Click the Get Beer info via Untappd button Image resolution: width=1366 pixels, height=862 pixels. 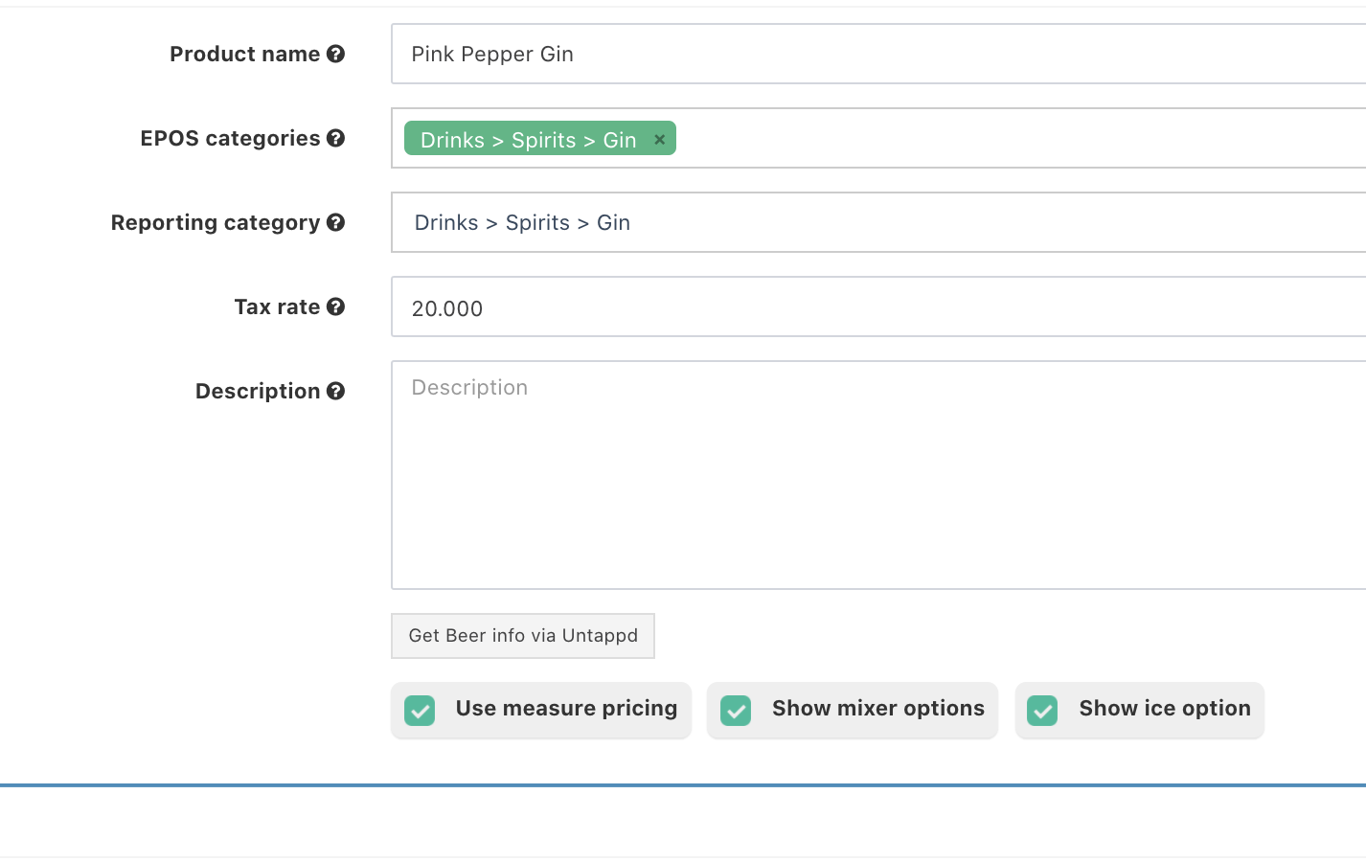(x=523, y=636)
